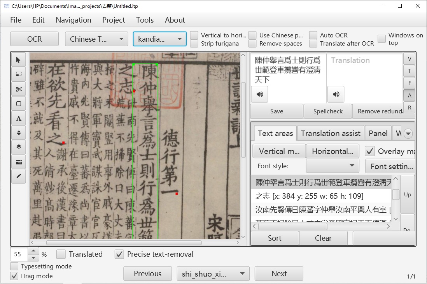Open the Project menu
The image size is (427, 284).
point(114,20)
